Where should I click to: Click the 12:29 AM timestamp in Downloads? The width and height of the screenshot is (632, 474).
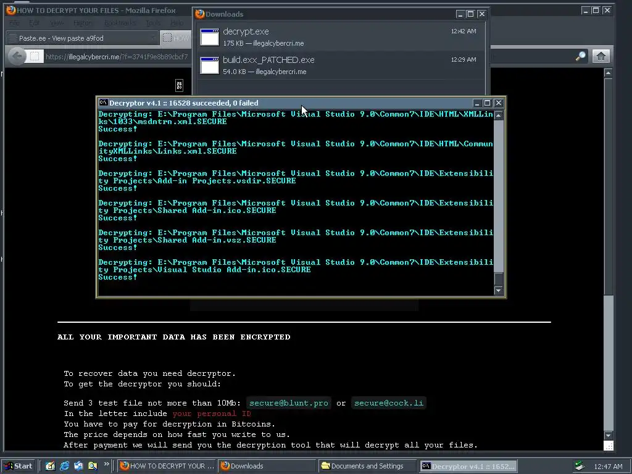click(464, 59)
